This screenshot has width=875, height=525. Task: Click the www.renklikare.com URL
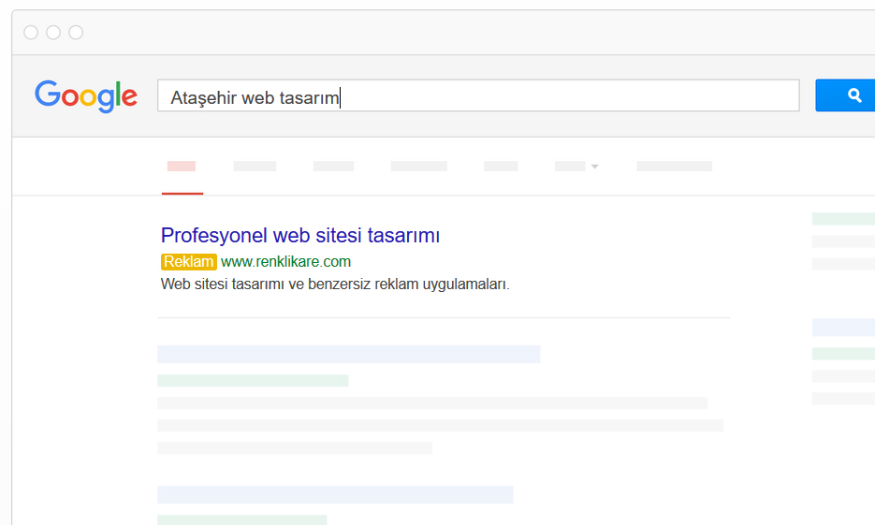tap(285, 262)
